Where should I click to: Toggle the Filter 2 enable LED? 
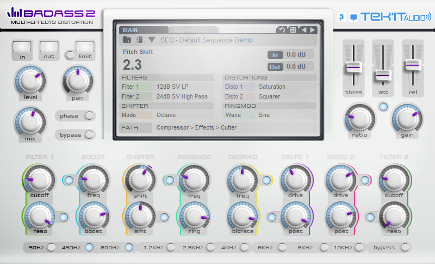[370, 217]
